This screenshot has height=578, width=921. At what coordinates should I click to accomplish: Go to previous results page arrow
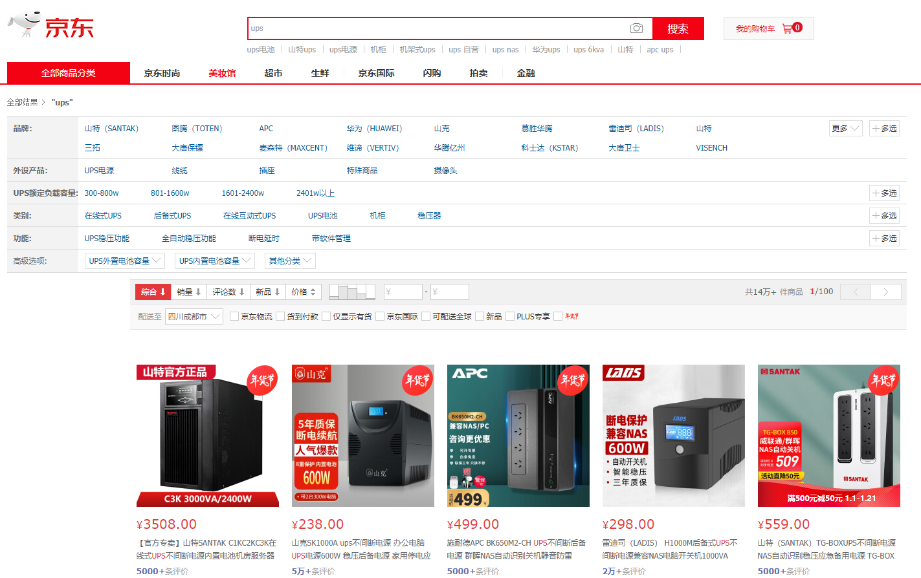pyautogui.click(x=855, y=292)
